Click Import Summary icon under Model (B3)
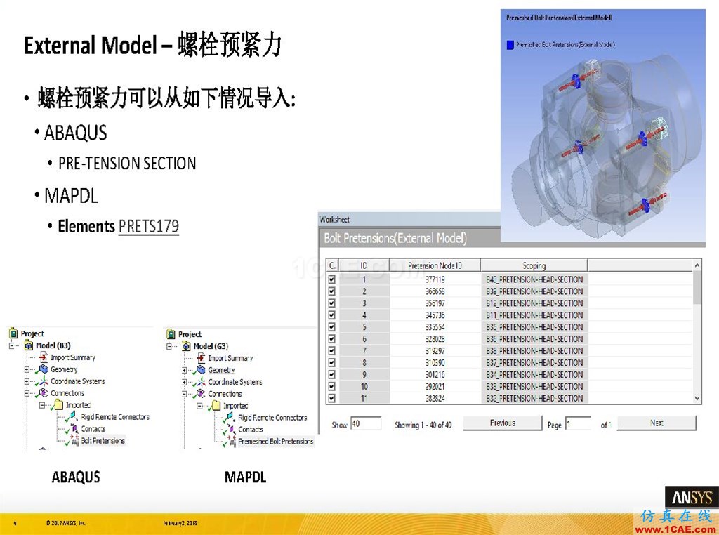This screenshot has width=719, height=535. click(x=44, y=357)
